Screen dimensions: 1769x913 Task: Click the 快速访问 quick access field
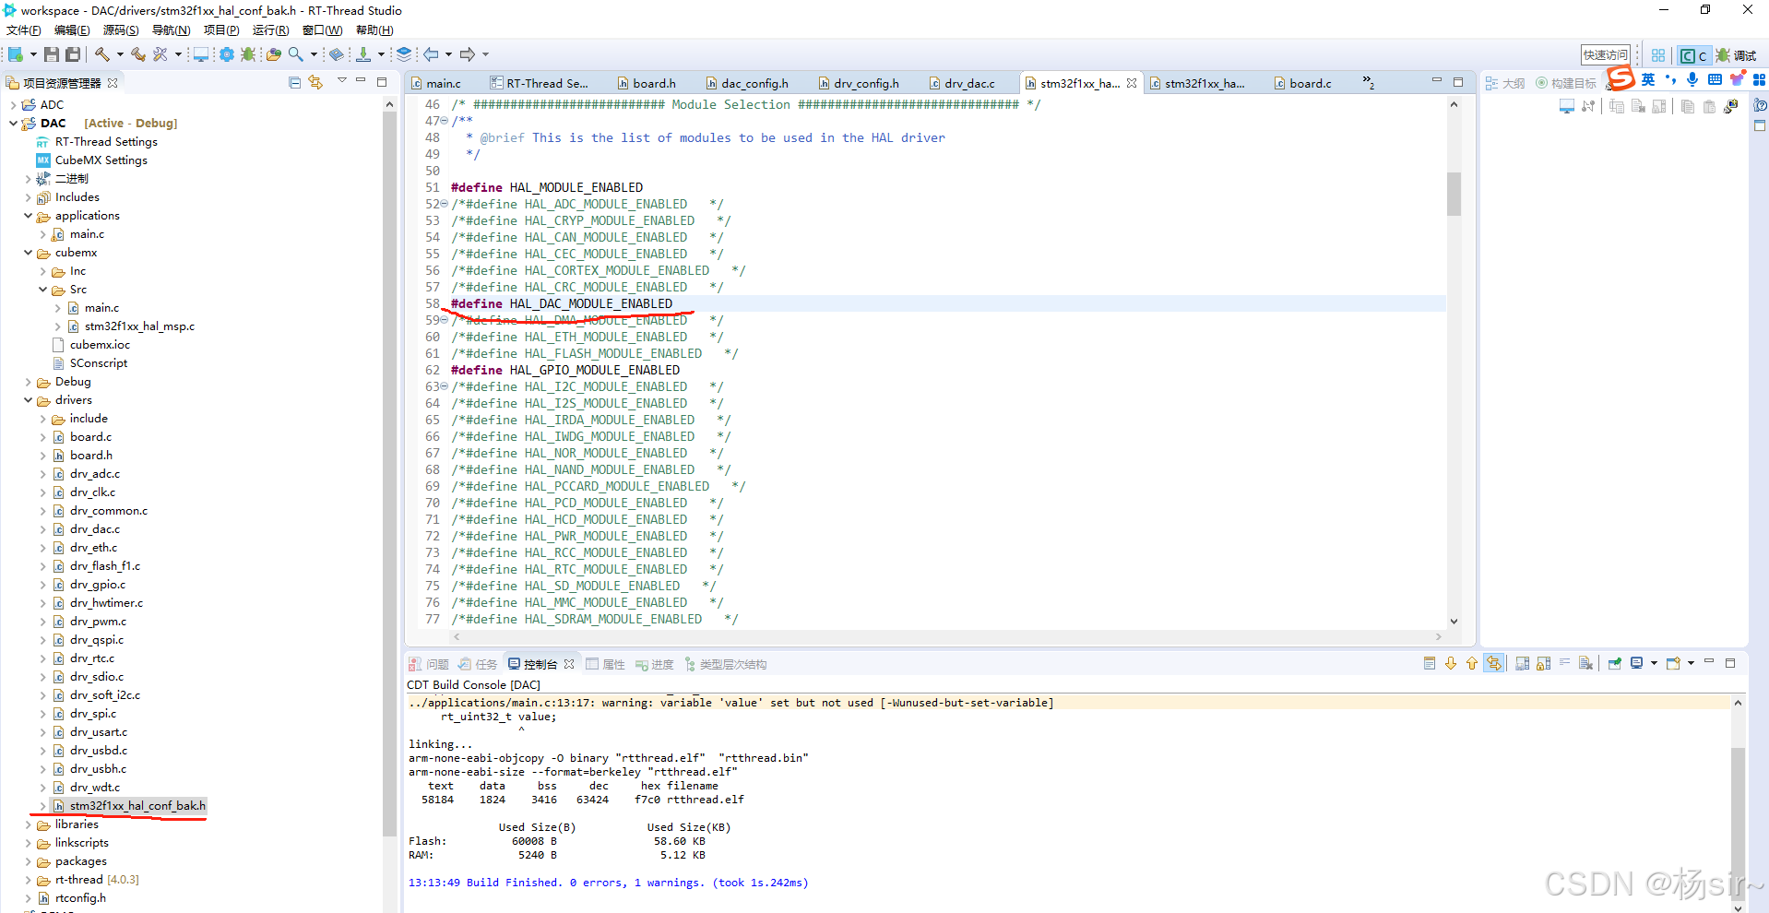1606,55
